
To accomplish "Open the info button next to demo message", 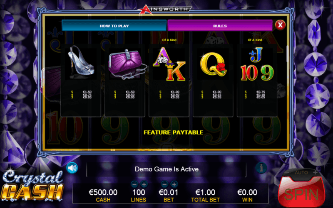I will coord(261,168).
